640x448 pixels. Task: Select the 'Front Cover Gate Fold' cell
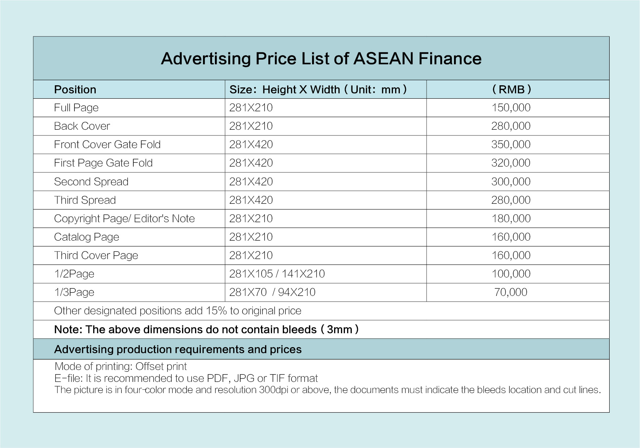(x=107, y=145)
